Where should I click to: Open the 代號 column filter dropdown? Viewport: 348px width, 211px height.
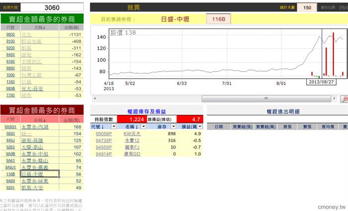point(114,126)
